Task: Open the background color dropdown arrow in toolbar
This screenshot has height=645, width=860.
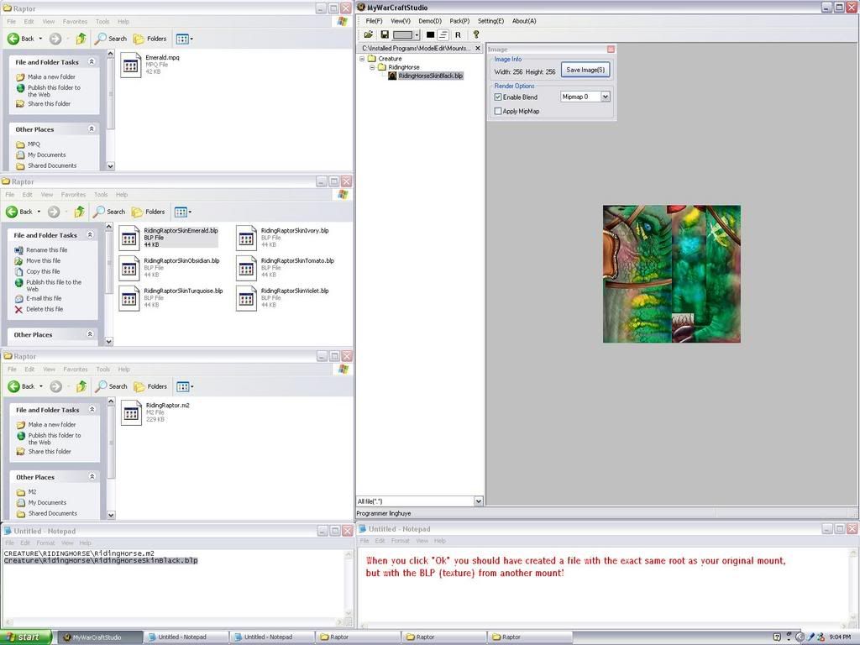Action: 417,35
